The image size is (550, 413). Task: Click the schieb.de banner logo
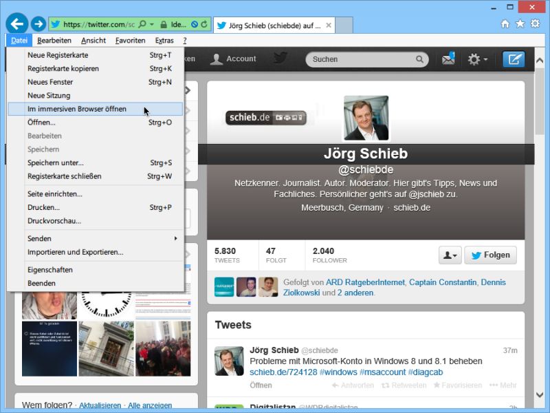(x=266, y=117)
